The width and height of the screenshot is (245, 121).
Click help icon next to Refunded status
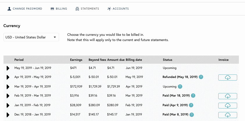[201, 77]
